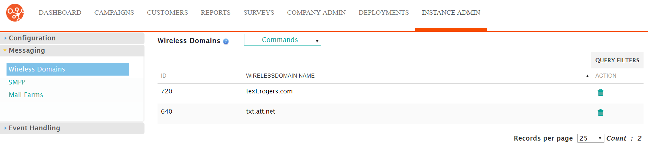Delete the txt.att.net wireless domain

pyautogui.click(x=600, y=113)
